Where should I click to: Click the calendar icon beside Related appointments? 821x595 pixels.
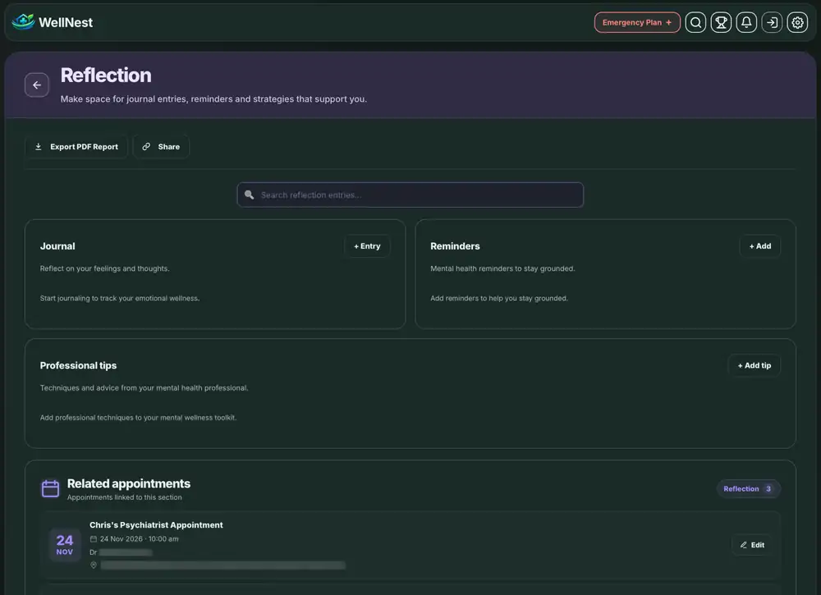tap(50, 488)
